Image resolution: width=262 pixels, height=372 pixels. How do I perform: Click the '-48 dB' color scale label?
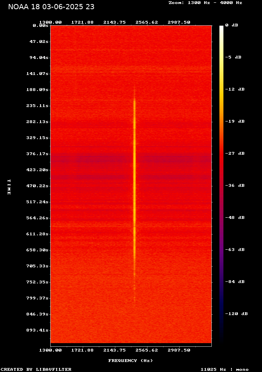(235, 218)
